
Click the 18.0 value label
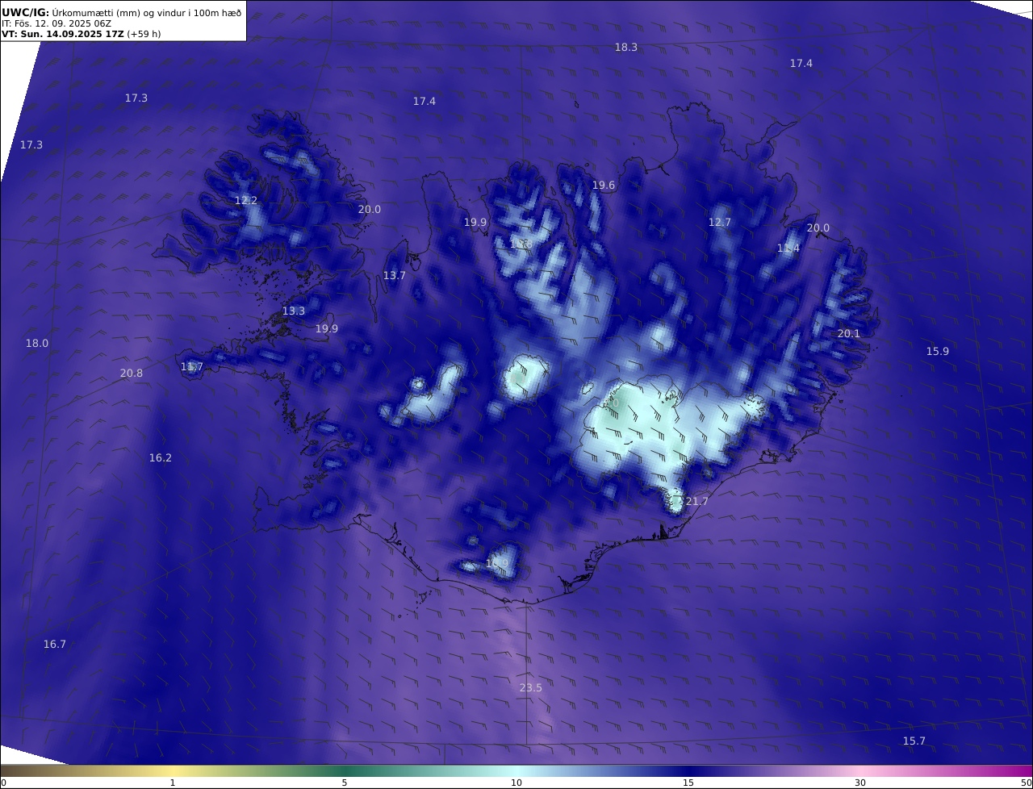pos(37,344)
